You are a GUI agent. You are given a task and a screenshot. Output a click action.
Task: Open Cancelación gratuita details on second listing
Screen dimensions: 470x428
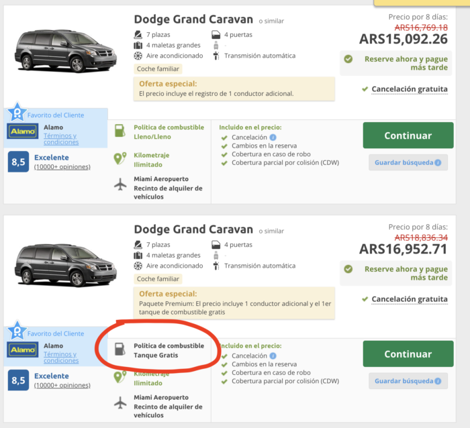click(410, 299)
